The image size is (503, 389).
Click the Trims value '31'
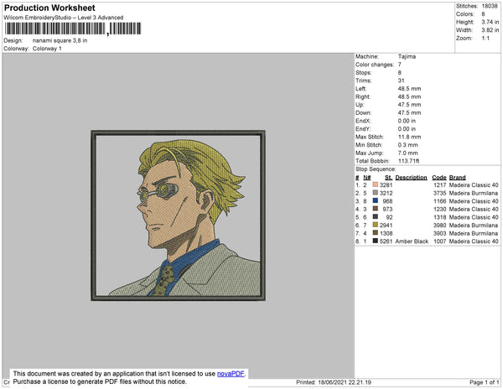point(402,80)
